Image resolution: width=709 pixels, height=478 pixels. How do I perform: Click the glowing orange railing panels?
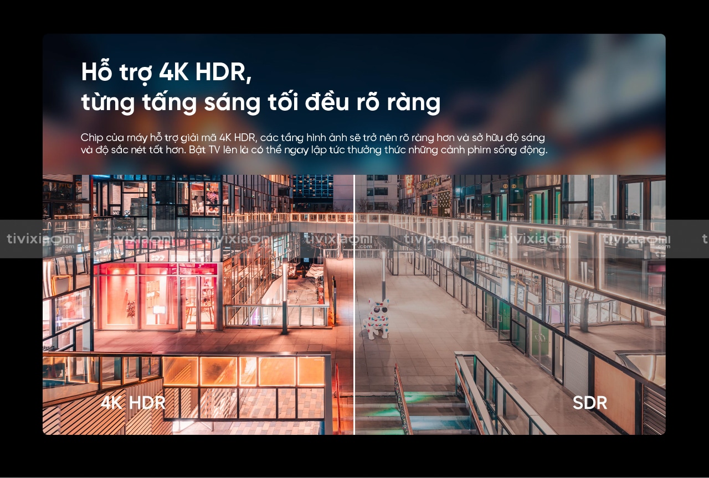pyautogui.click(x=244, y=371)
